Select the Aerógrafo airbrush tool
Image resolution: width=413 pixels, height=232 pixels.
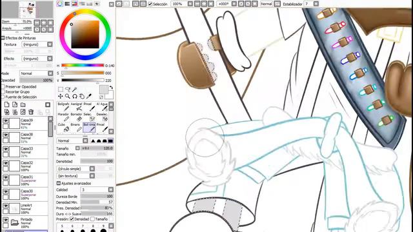click(x=76, y=107)
